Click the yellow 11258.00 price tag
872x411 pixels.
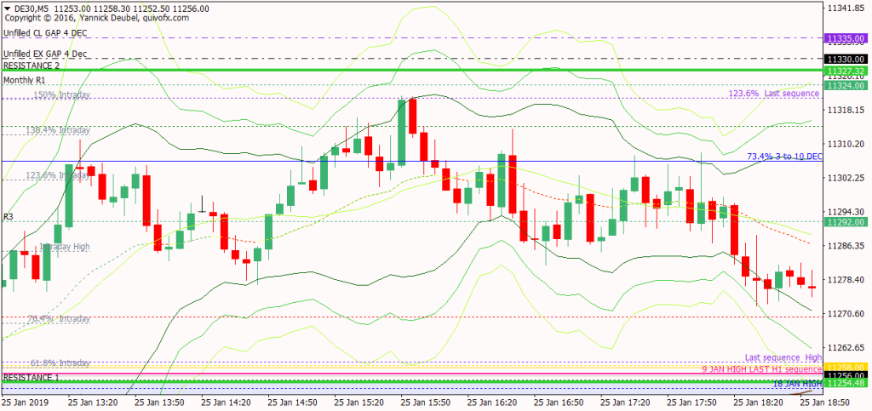(845, 367)
